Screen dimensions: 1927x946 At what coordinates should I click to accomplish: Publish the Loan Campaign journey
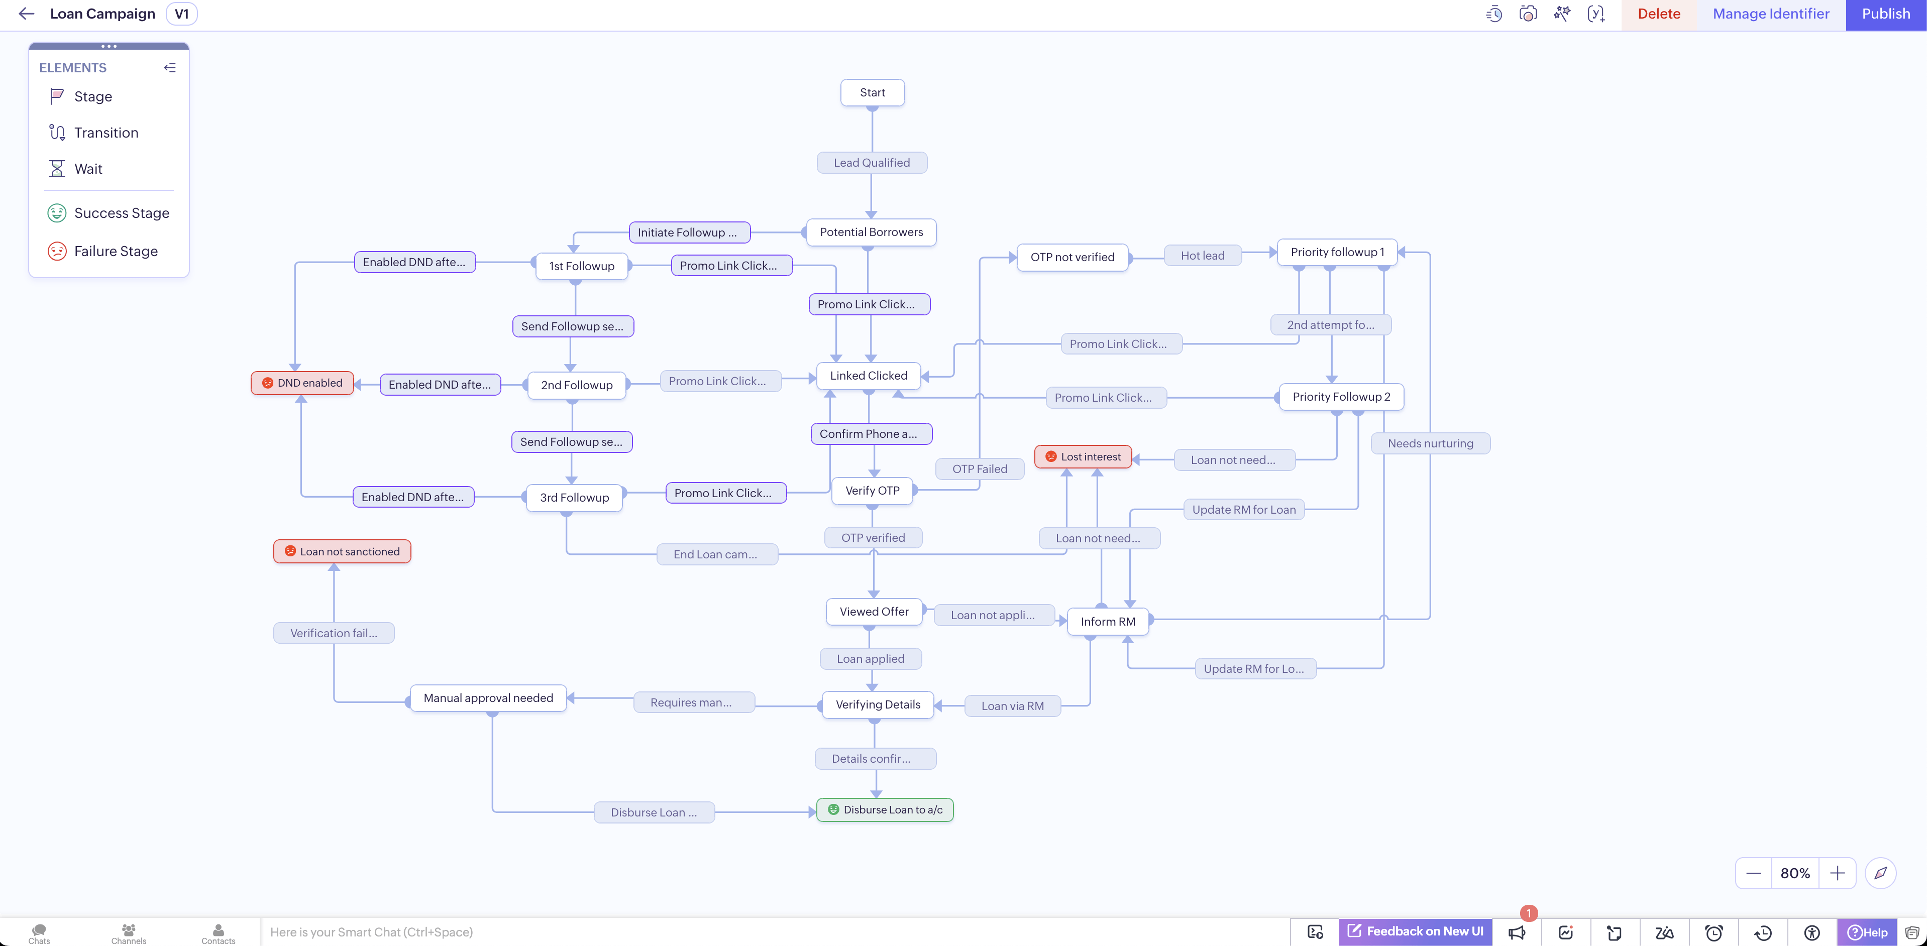click(x=1886, y=14)
